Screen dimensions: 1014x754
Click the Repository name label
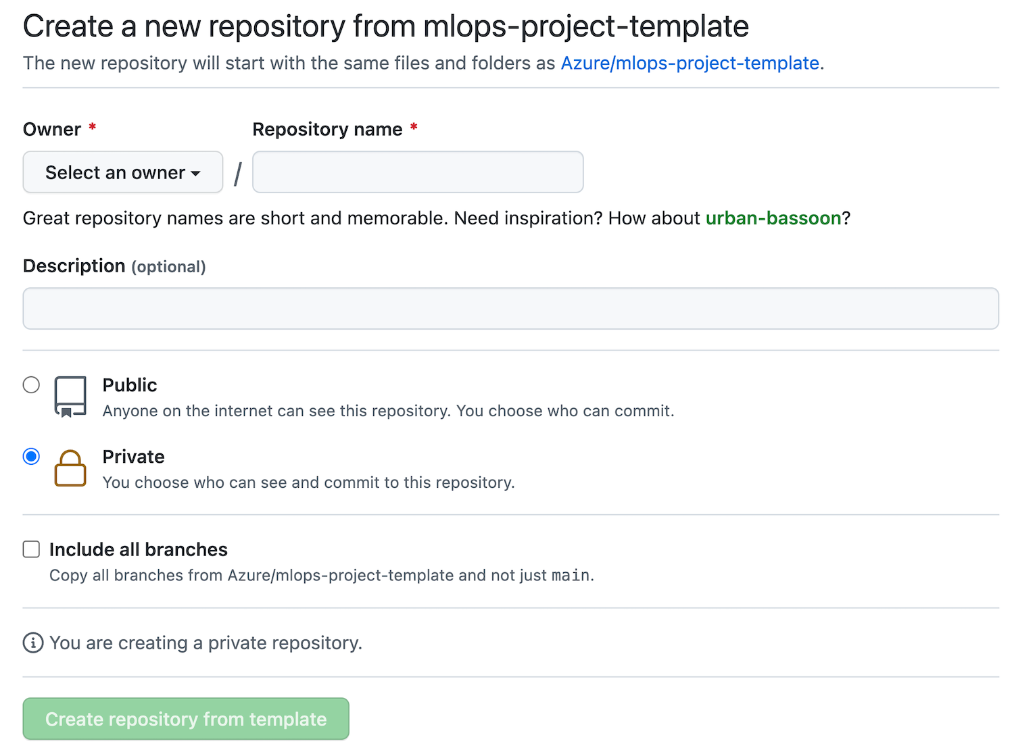(x=328, y=129)
